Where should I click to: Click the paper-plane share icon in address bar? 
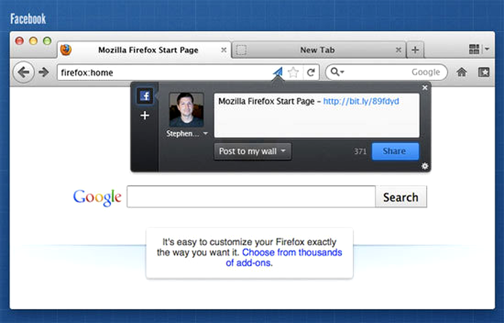click(278, 73)
